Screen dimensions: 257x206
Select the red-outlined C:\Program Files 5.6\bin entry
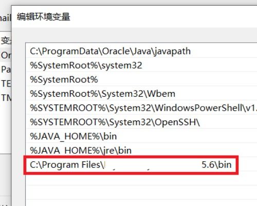click(x=131, y=165)
